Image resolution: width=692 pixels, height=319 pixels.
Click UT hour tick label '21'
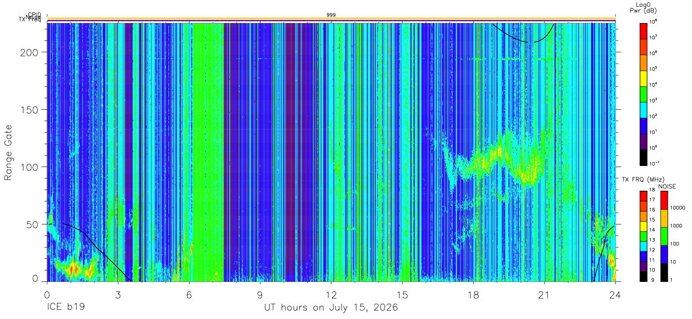coord(544,294)
